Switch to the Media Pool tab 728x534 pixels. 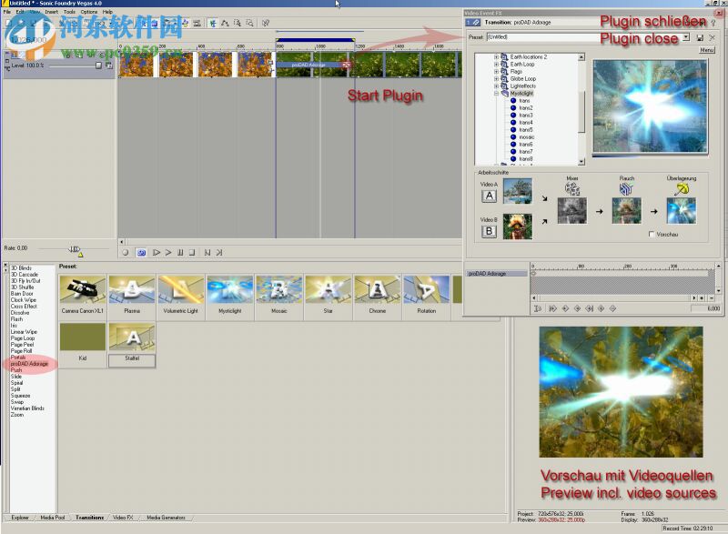(x=52, y=518)
